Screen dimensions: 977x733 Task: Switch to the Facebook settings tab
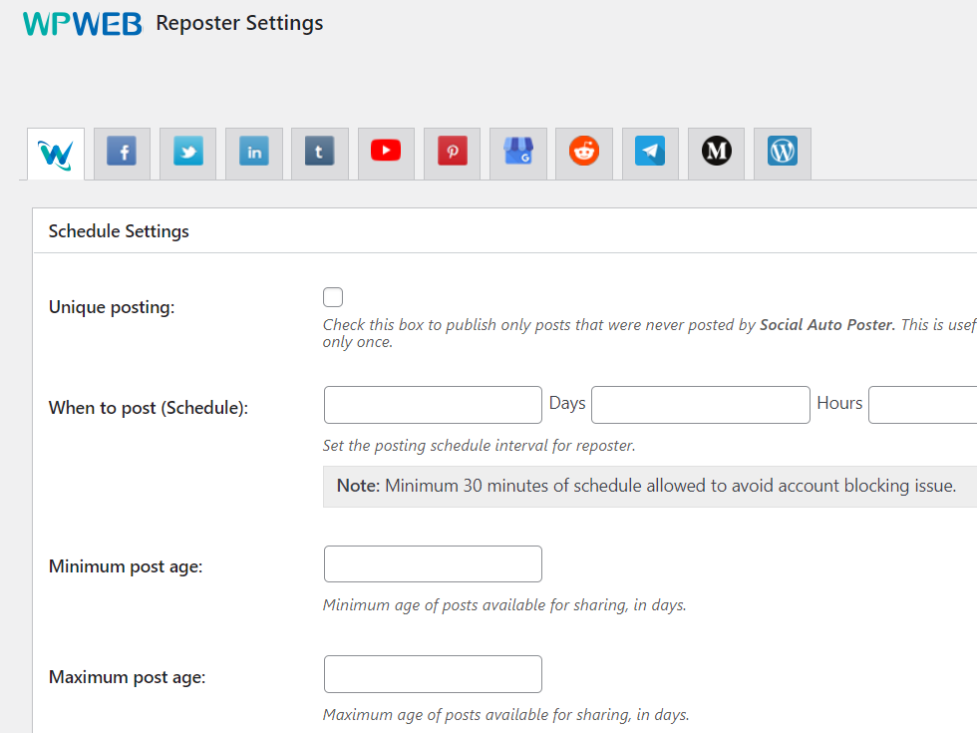pyautogui.click(x=122, y=154)
